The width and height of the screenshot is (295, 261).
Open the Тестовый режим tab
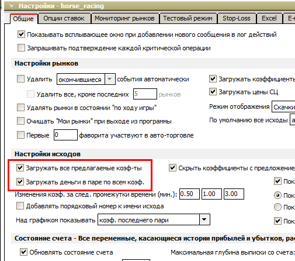point(188,18)
